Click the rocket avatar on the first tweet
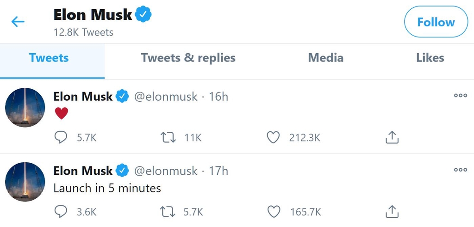The width and height of the screenshot is (474, 227). [x=25, y=107]
